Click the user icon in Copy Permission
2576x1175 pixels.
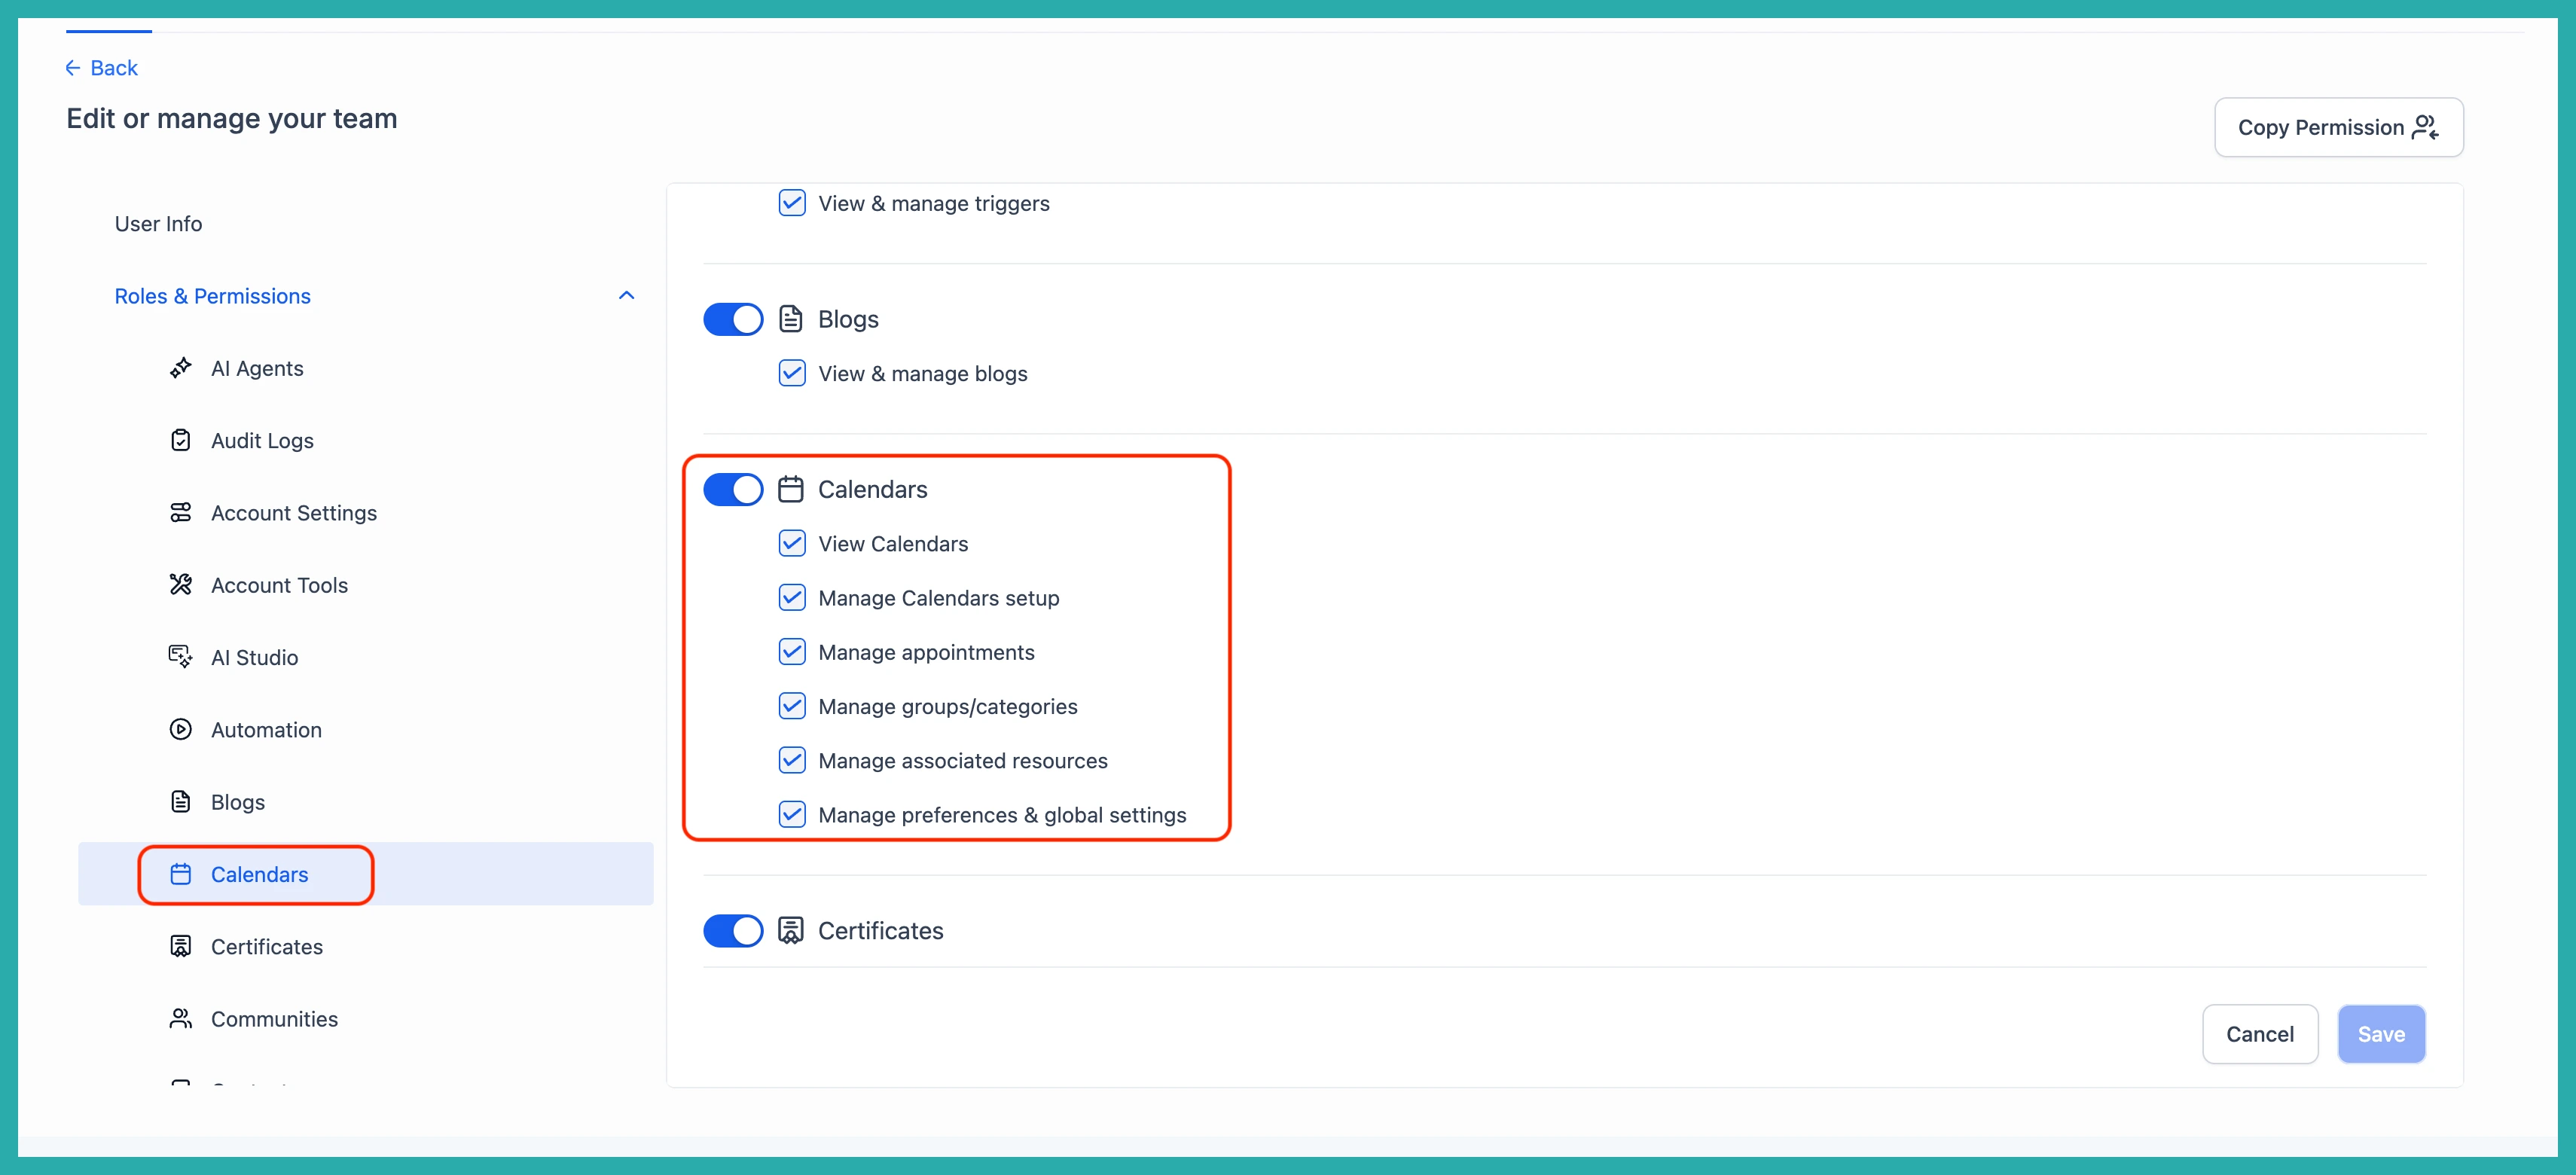tap(2424, 127)
